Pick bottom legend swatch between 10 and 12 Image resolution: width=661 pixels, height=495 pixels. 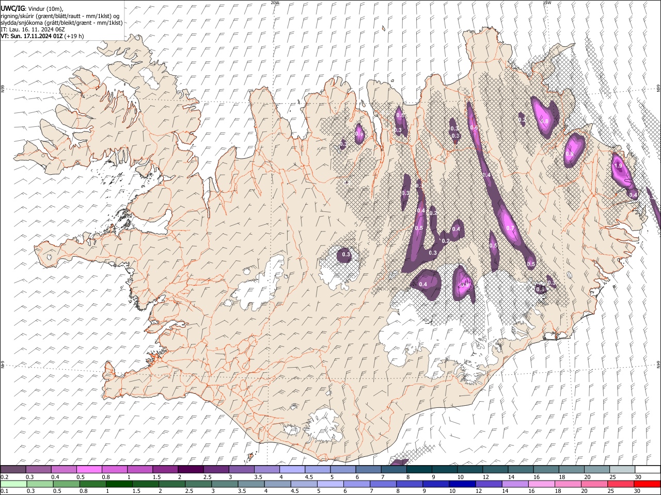tap(462, 484)
